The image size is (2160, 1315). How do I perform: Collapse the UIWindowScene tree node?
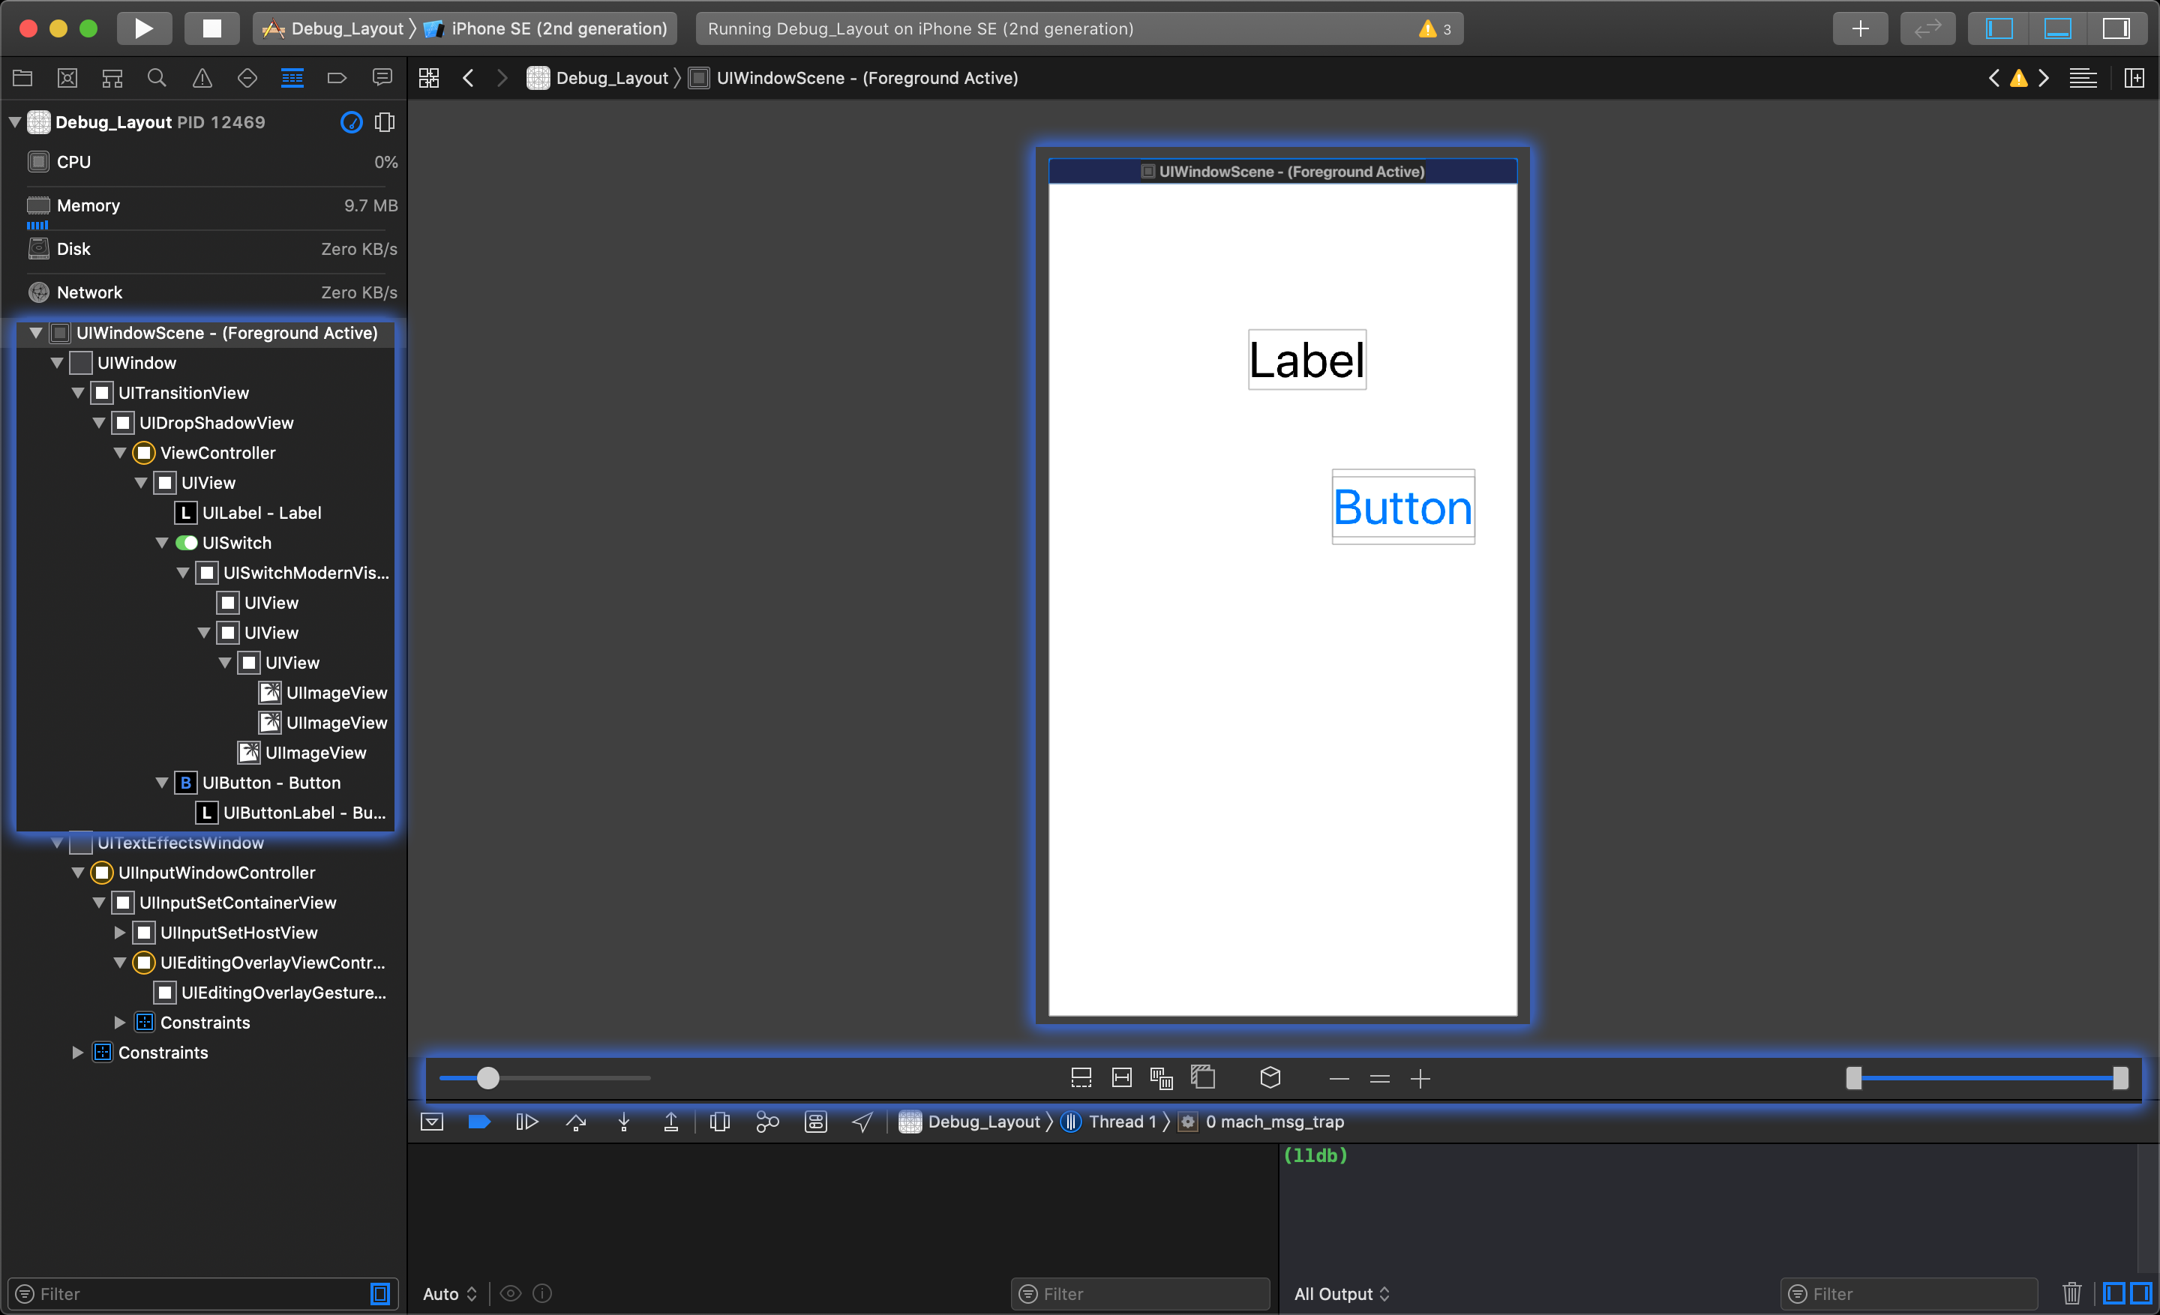click(36, 333)
